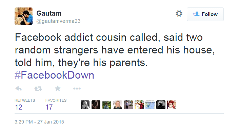Open the #FacebookDown hashtag link
The image size is (238, 131).
pyautogui.click(x=54, y=75)
